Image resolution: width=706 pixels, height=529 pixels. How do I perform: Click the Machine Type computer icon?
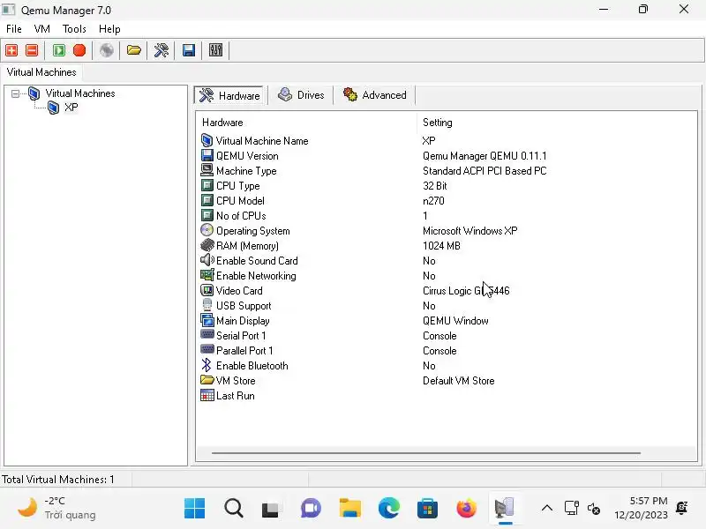coord(207,170)
